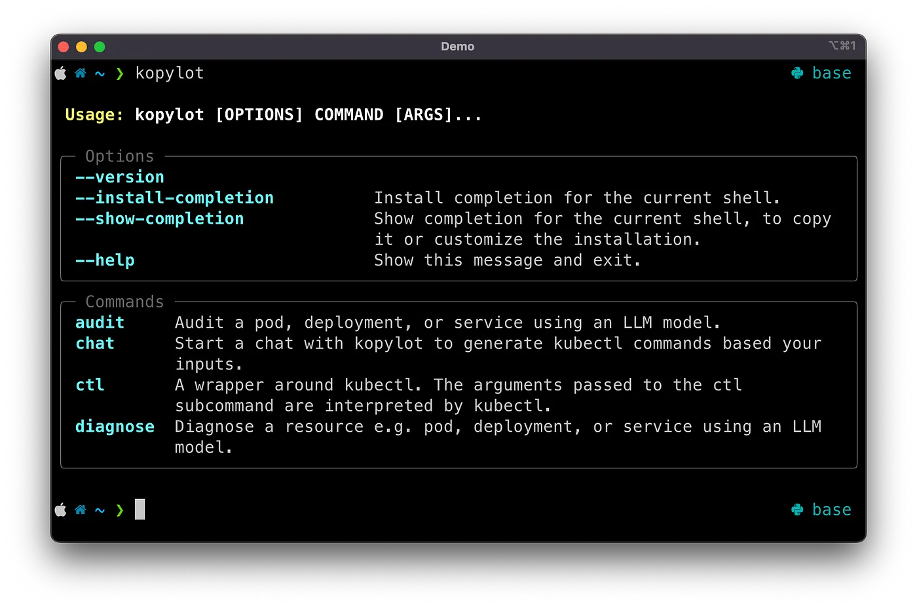Image resolution: width=917 pixels, height=609 pixels.
Task: Click the 'Options' section heading
Action: (x=120, y=156)
